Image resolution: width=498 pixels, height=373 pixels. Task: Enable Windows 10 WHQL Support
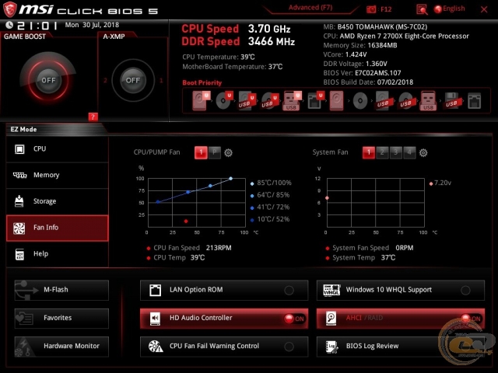tap(465, 290)
